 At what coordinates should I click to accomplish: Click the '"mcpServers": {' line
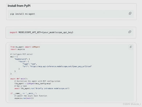pos(22,59)
